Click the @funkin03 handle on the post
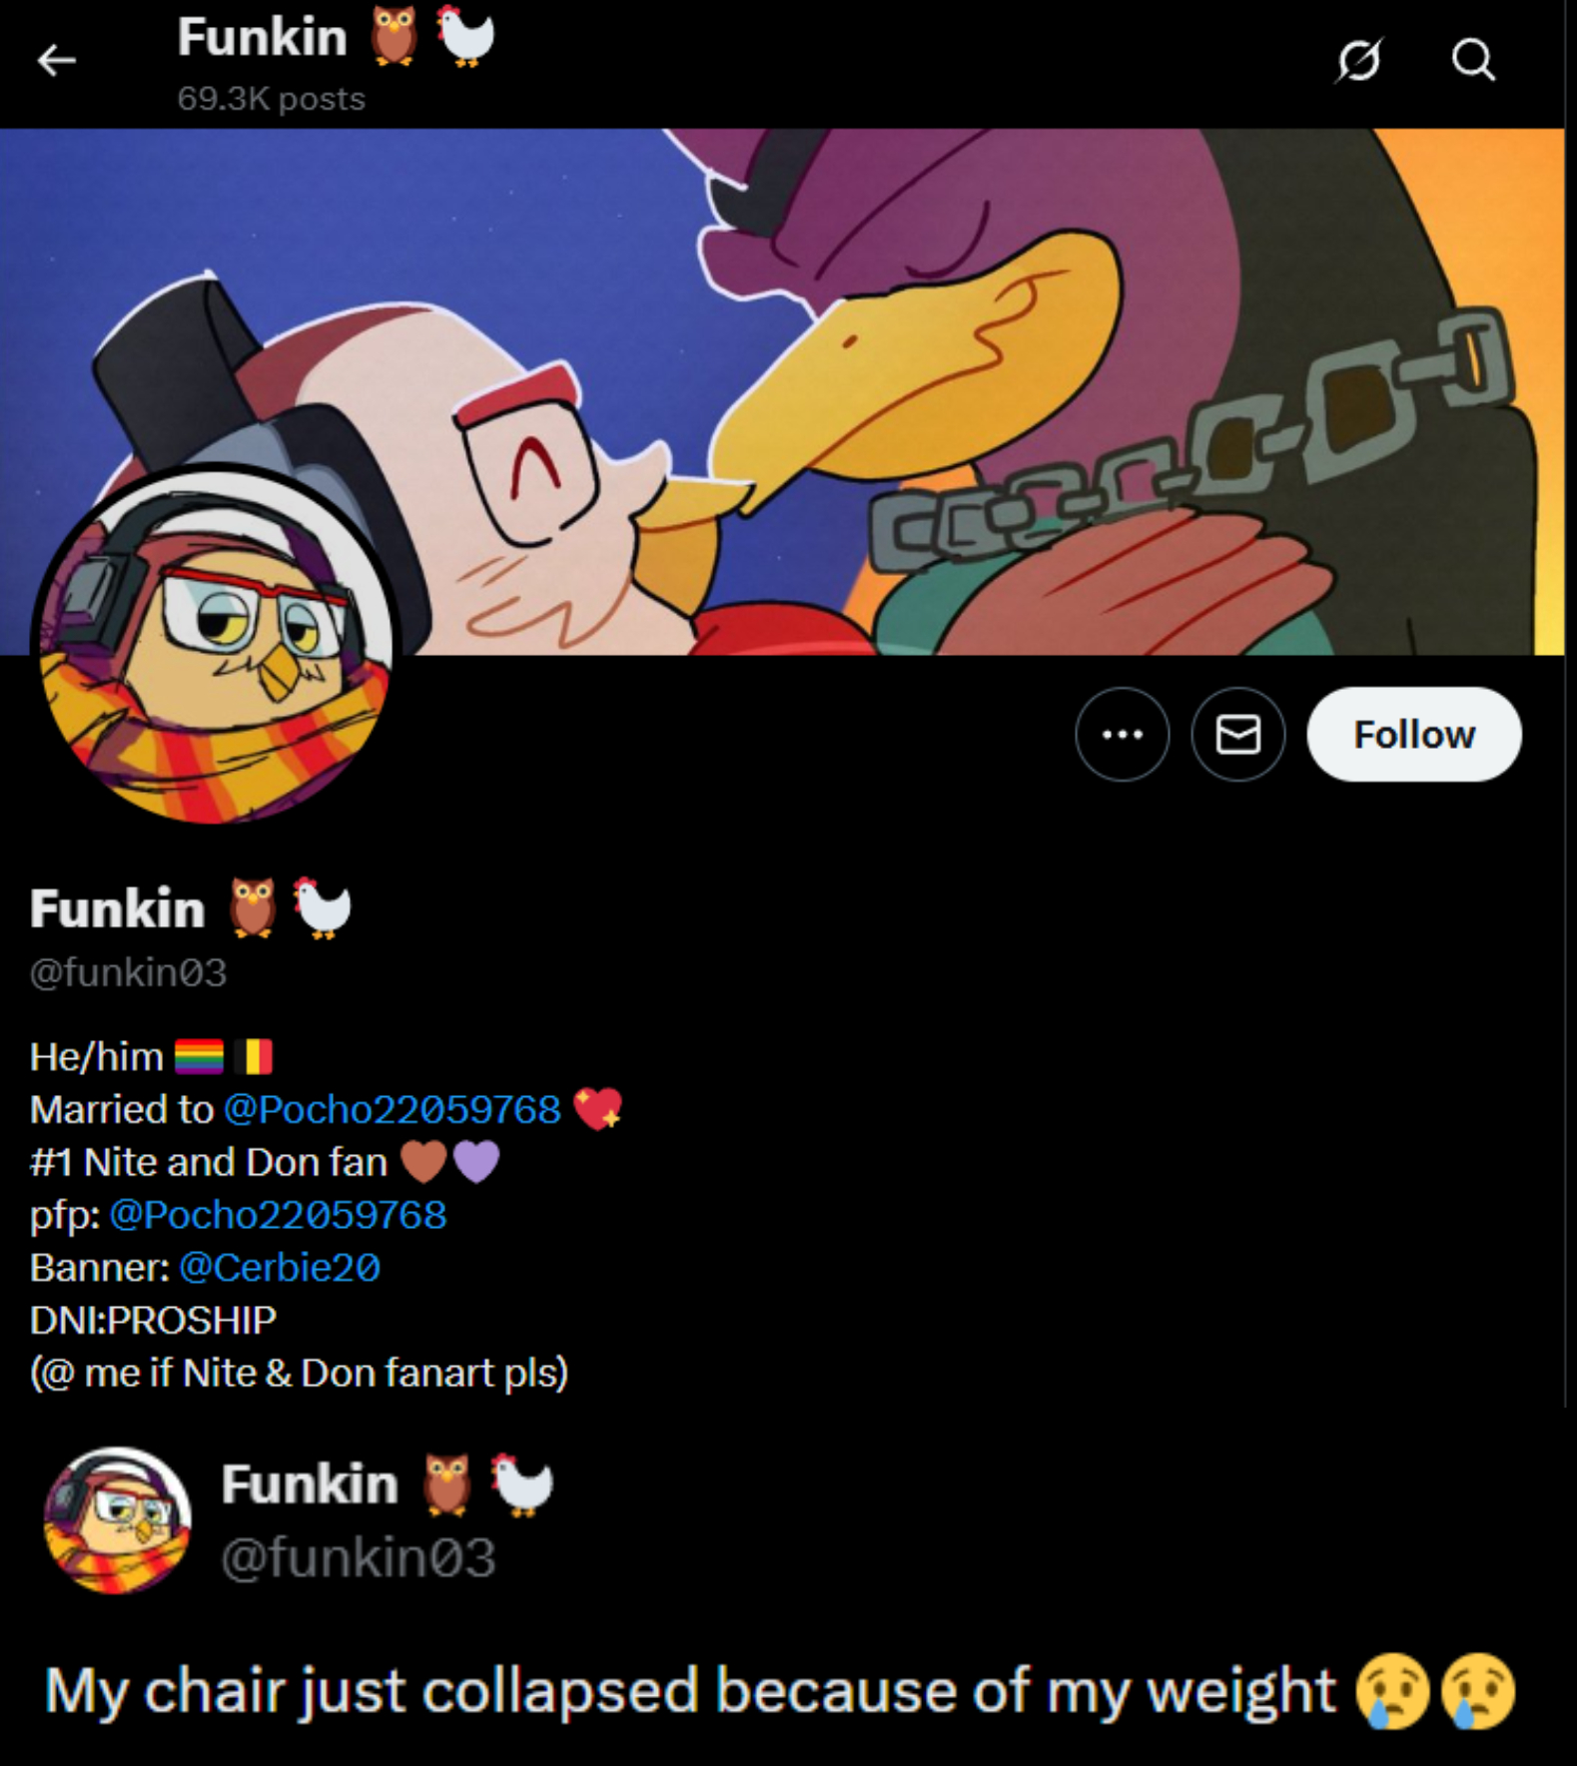Screen dimensions: 1577x1766 point(359,1558)
